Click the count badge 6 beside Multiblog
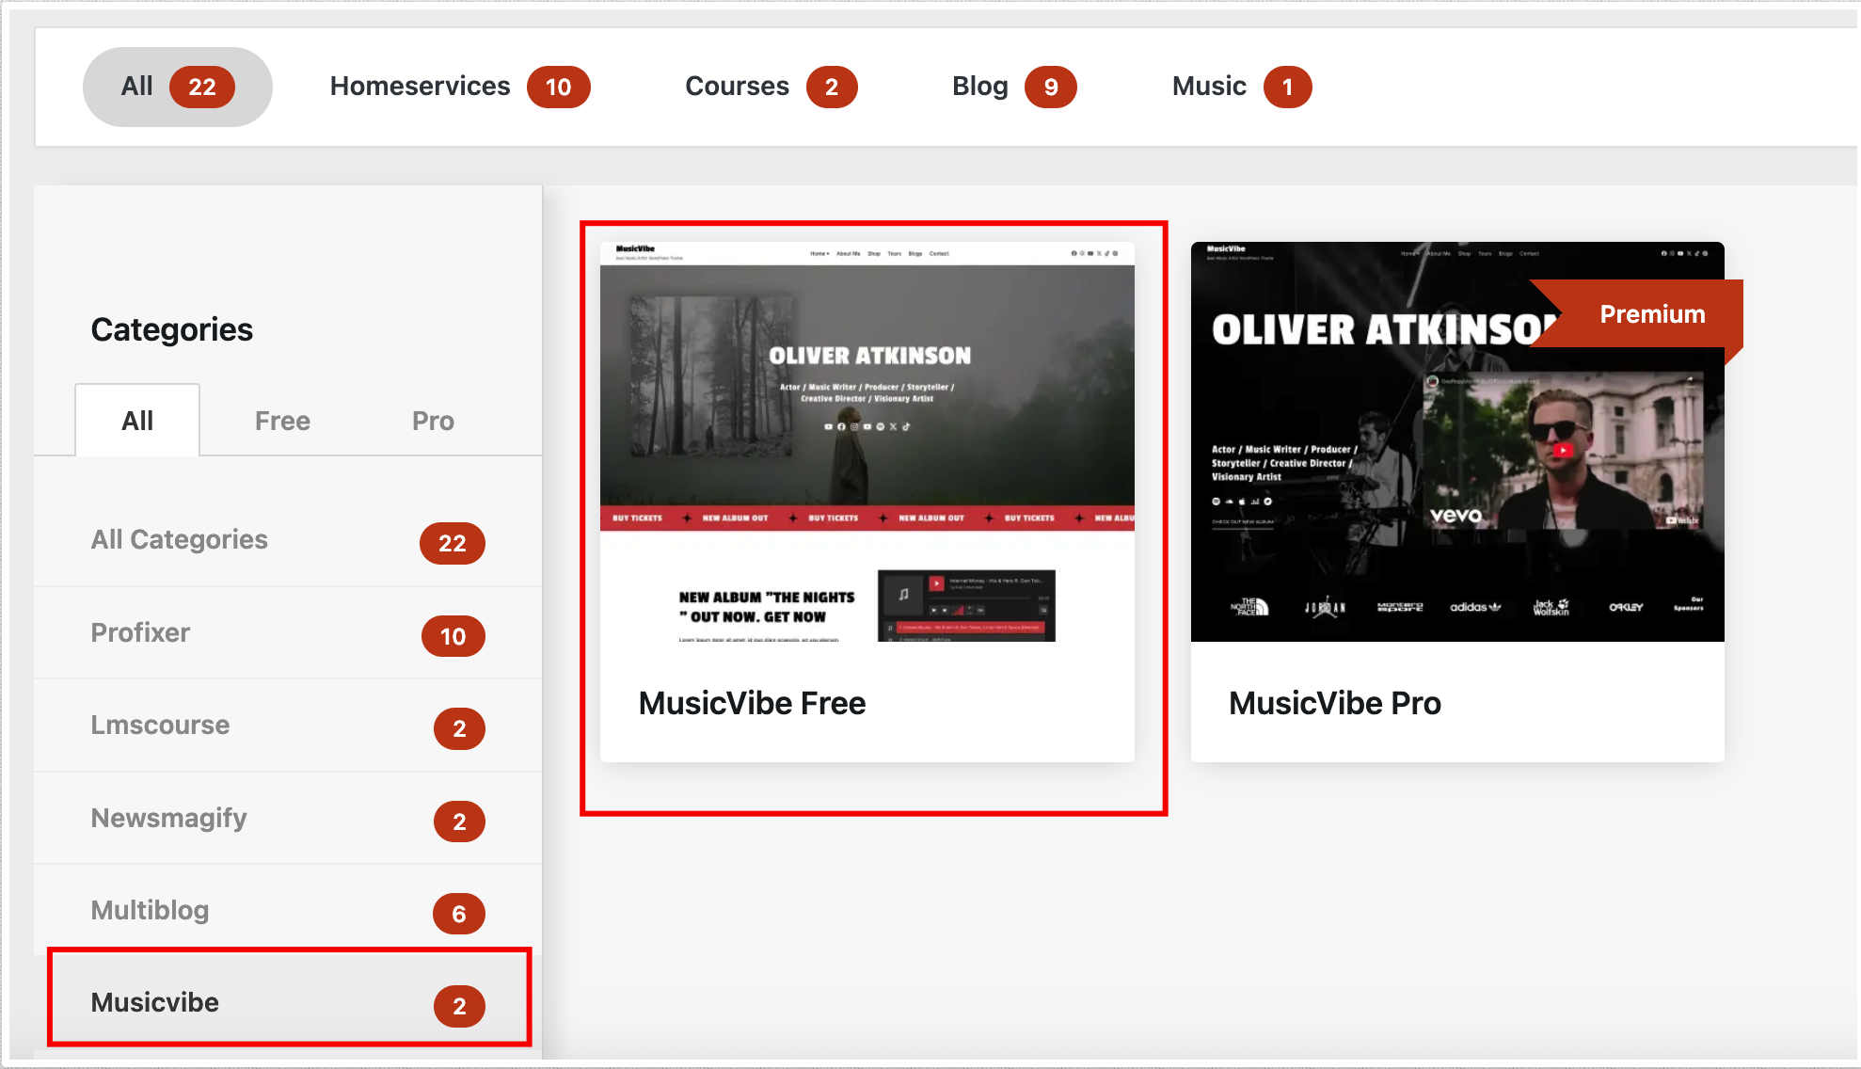The height and width of the screenshot is (1069, 1861). click(459, 914)
